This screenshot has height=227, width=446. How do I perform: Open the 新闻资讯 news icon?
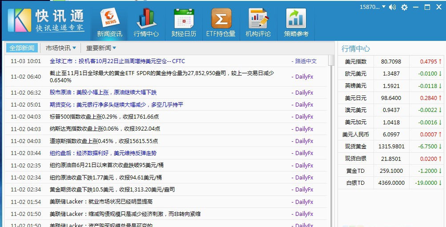(109, 23)
